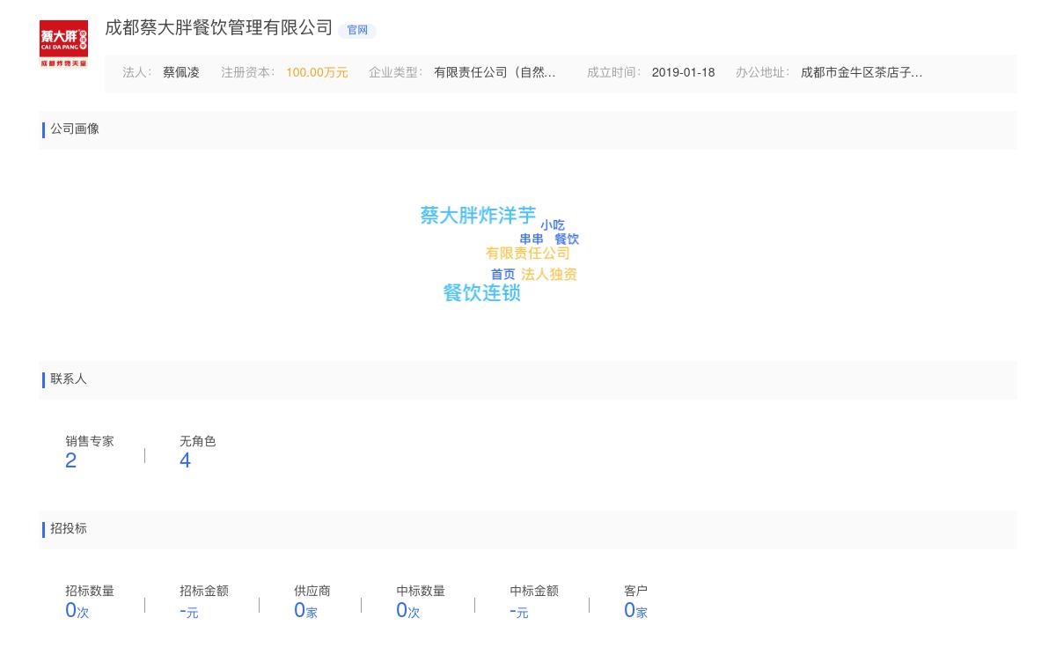The image size is (1056, 662).
Task: Click registered capital 100.00万元
Action: coord(317,73)
